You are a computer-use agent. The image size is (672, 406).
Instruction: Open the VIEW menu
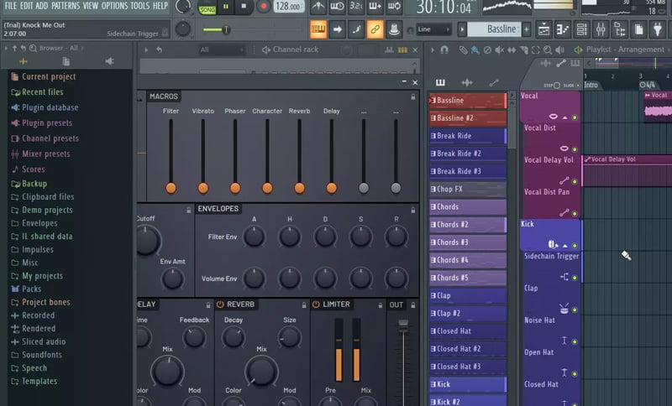[x=91, y=6]
